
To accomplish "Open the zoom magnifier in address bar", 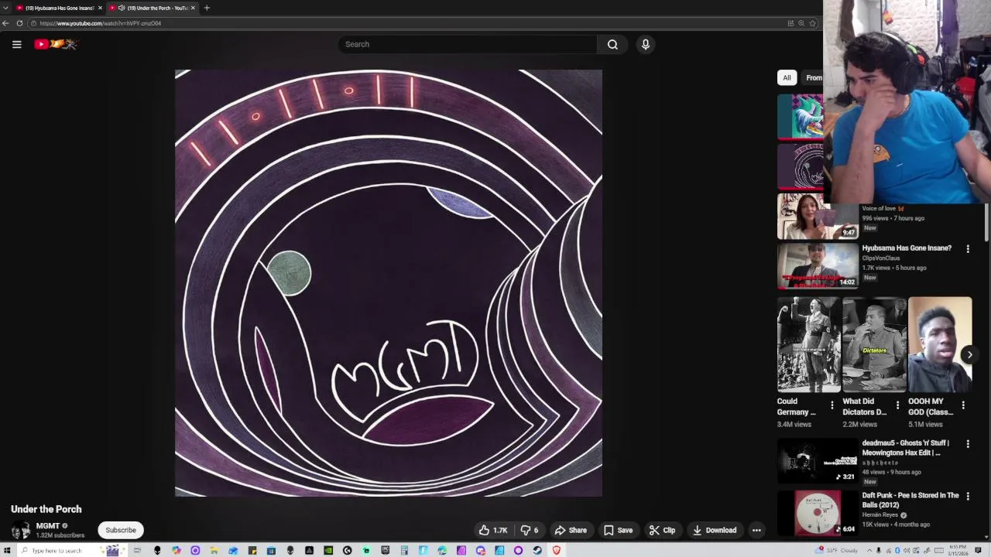I will (x=801, y=23).
